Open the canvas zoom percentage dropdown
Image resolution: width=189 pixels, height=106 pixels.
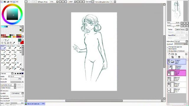pyautogui.click(x=57, y=2)
